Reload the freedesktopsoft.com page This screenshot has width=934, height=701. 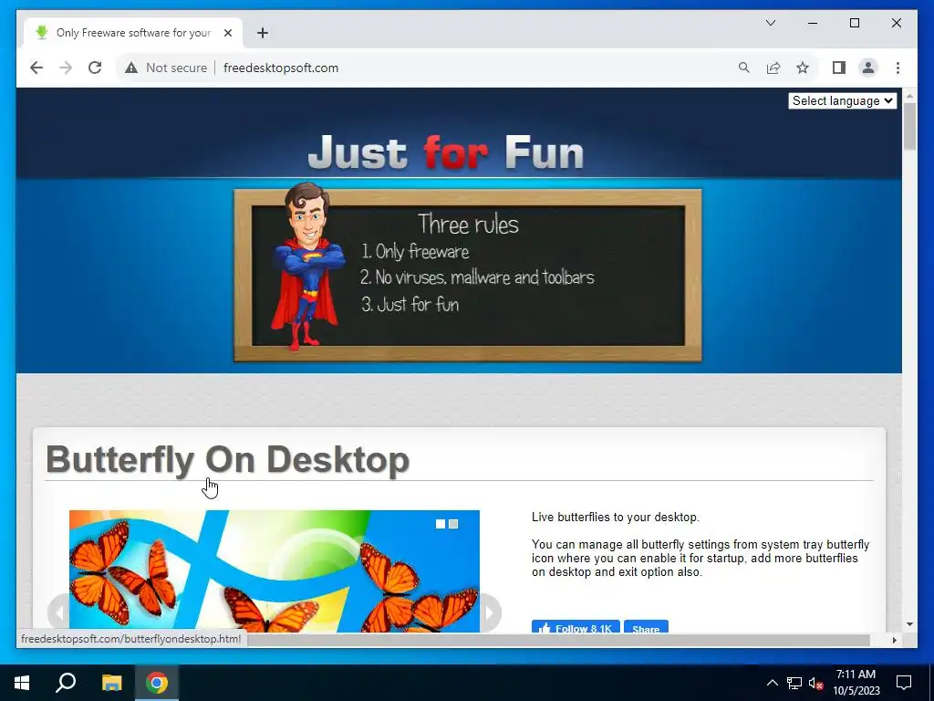(x=95, y=68)
